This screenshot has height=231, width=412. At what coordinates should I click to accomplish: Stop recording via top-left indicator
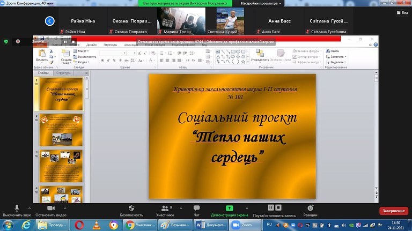click(73, 41)
